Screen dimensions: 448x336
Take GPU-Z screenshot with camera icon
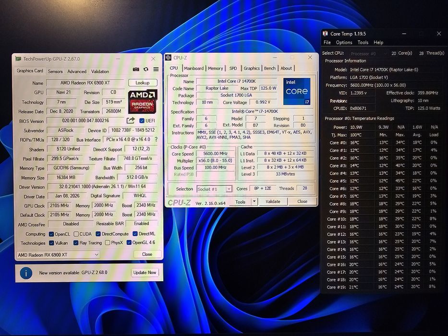tap(136, 69)
